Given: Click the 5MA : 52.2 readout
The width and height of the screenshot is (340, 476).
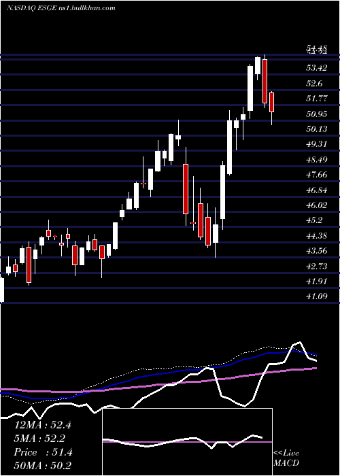Looking at the screenshot, I should pyautogui.click(x=39, y=439).
